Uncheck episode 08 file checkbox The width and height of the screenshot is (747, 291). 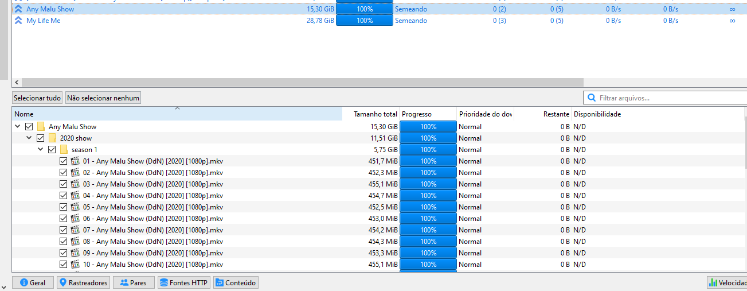64,242
